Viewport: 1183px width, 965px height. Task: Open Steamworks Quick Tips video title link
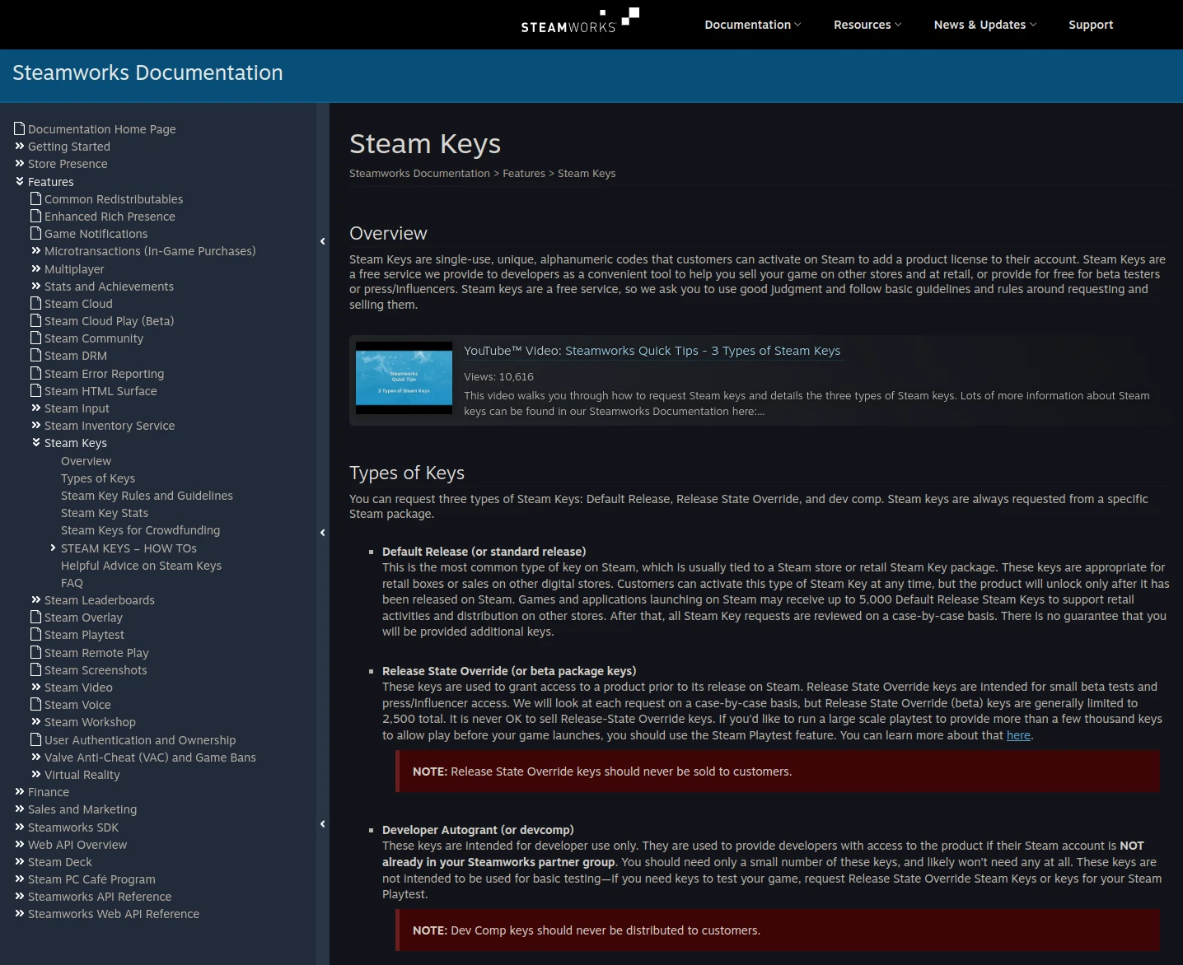click(703, 351)
